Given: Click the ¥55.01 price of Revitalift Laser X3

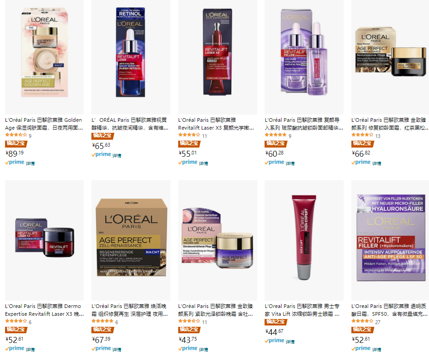Looking at the screenshot, I should point(188,154).
